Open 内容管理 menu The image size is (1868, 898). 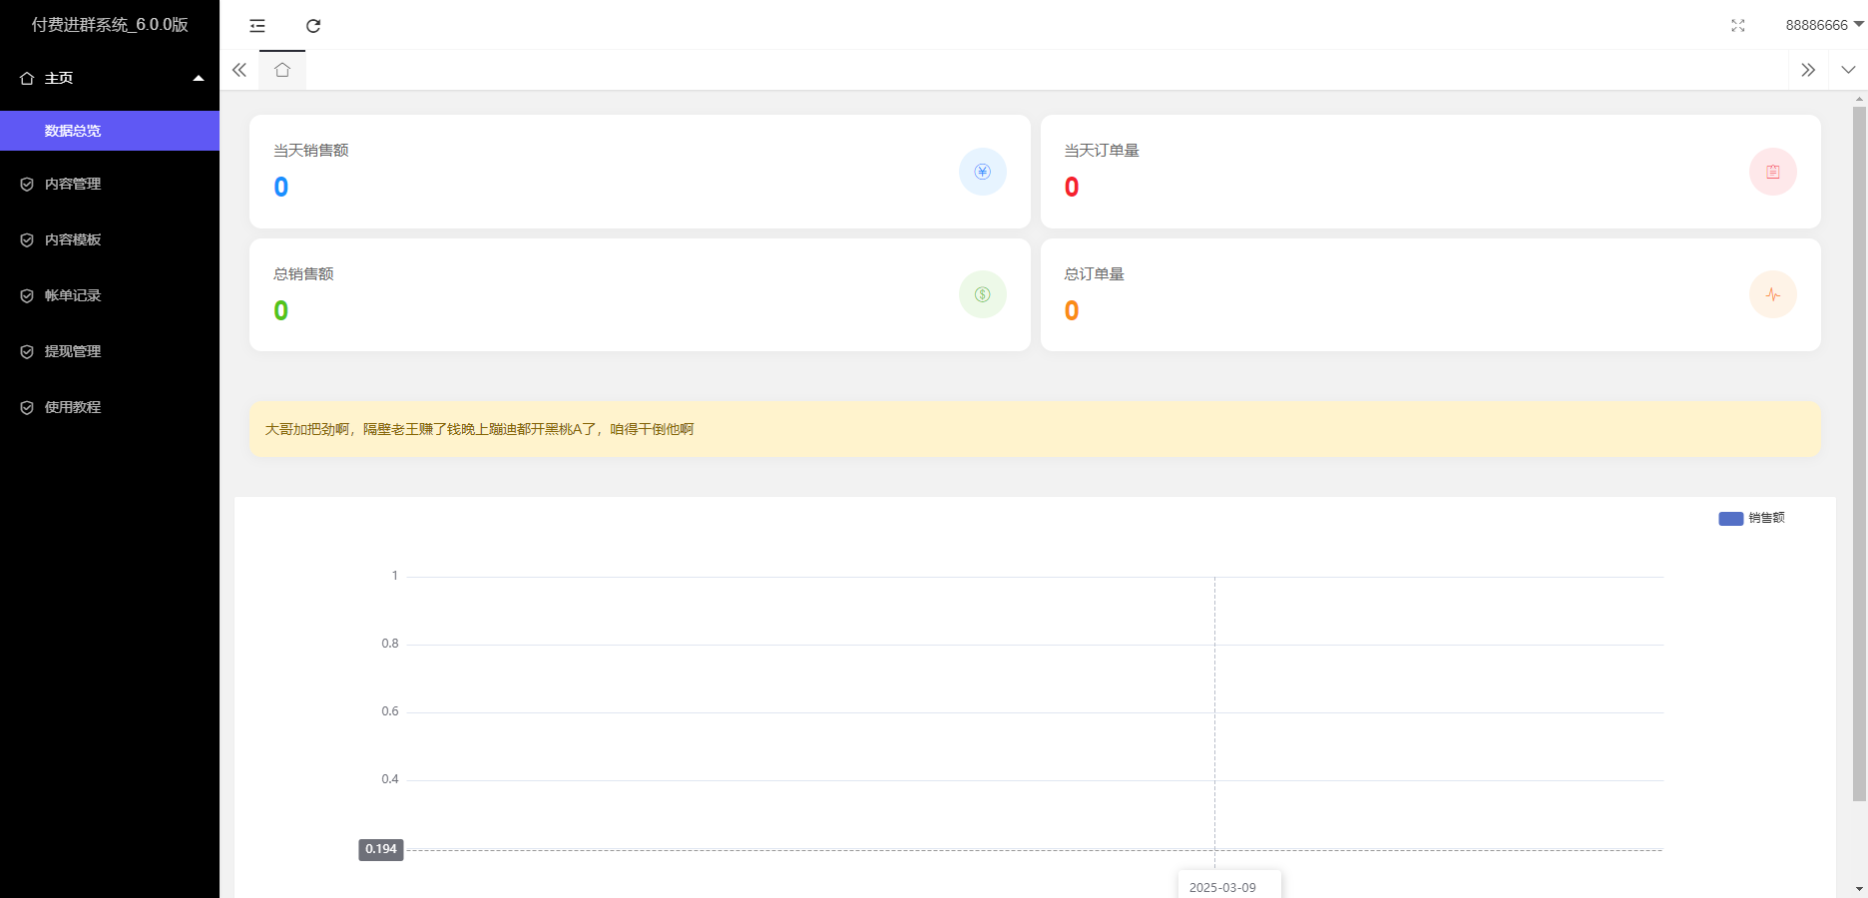[x=110, y=184]
